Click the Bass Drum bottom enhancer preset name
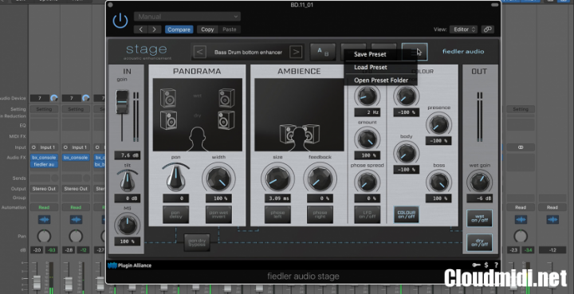This screenshot has height=294, width=574. pos(248,53)
